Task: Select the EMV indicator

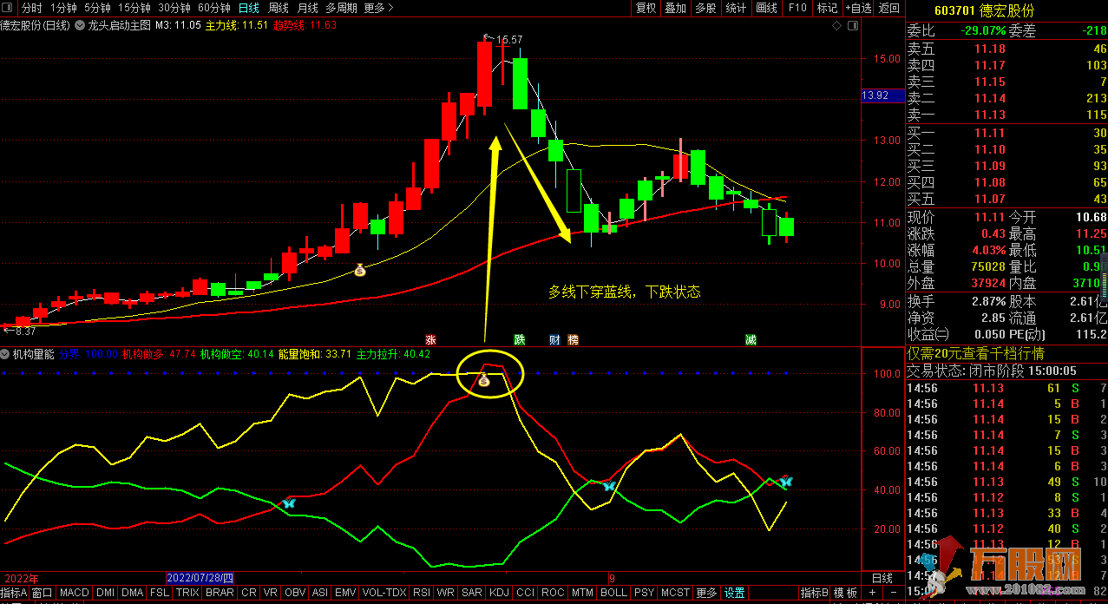Action: [x=345, y=593]
